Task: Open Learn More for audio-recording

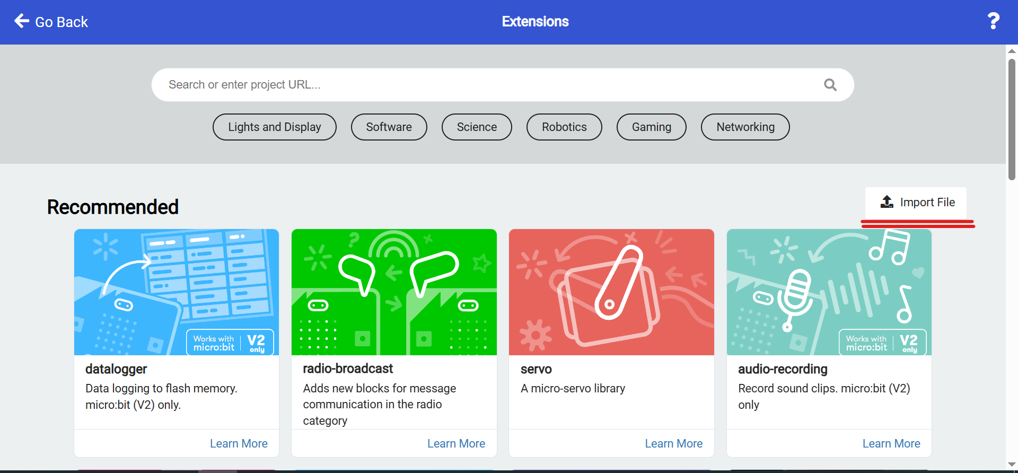Action: coord(891,443)
